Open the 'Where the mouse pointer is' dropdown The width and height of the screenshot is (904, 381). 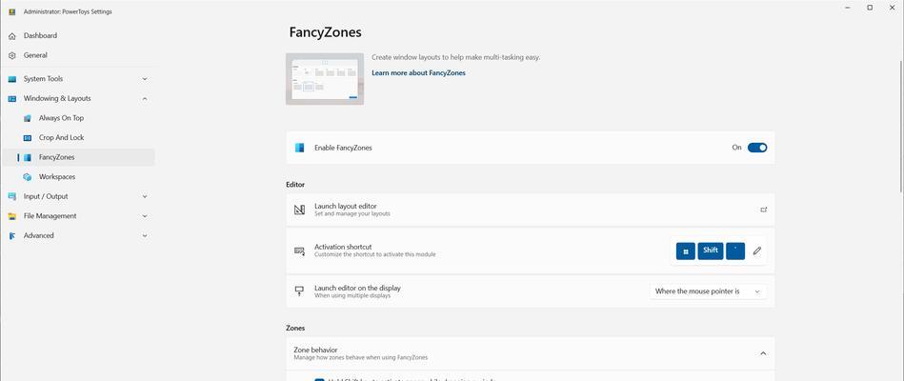708,291
